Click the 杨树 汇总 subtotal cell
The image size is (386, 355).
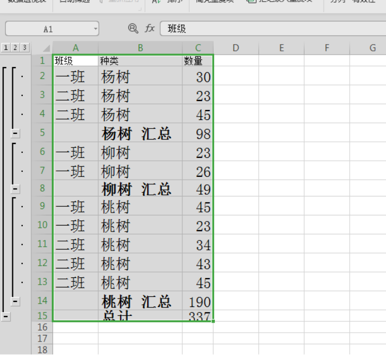point(141,132)
